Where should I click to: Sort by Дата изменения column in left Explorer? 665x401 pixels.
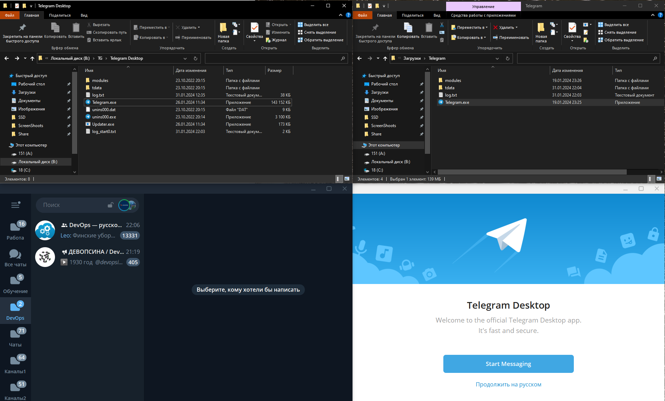(198, 70)
